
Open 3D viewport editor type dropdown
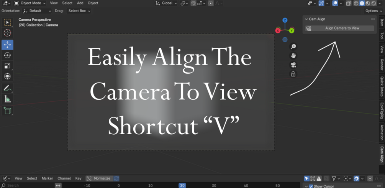7,3
